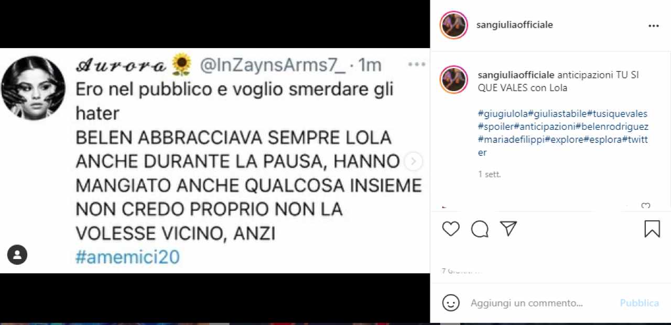Image resolution: width=671 pixels, height=325 pixels.
Task: Open the three-dot options menu in the header
Action: point(653,26)
